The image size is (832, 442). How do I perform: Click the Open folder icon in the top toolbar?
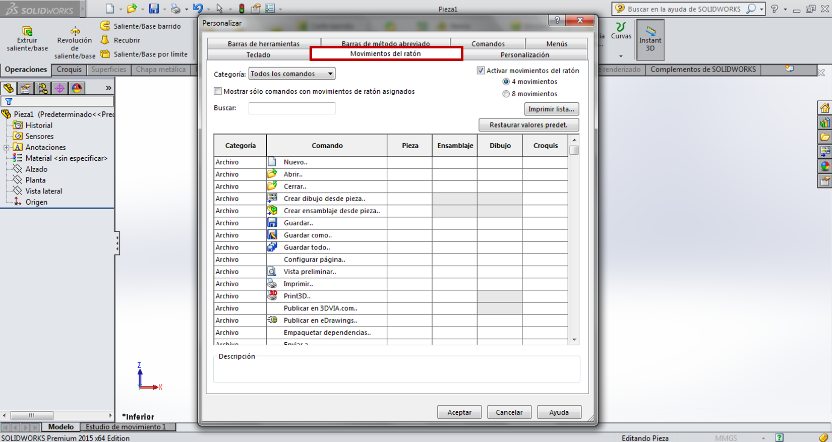pyautogui.click(x=132, y=9)
